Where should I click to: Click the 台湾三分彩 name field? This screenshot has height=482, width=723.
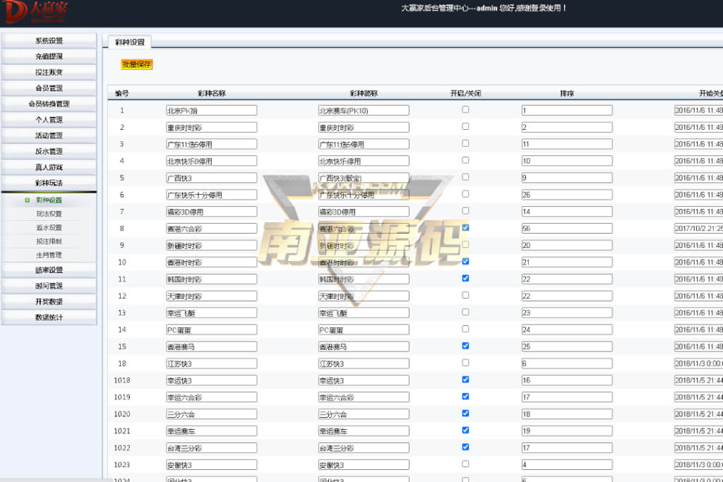tap(212, 448)
